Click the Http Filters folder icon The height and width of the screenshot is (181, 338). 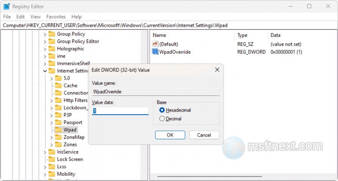[59, 100]
